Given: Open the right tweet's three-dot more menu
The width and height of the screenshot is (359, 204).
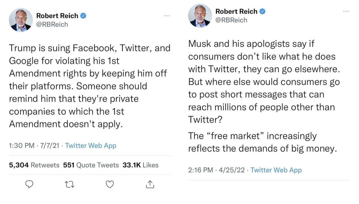Looking at the screenshot, I should tap(346, 11).
